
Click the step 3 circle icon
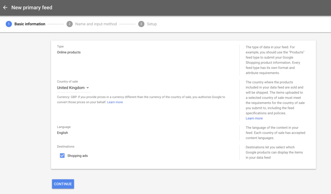point(141,24)
